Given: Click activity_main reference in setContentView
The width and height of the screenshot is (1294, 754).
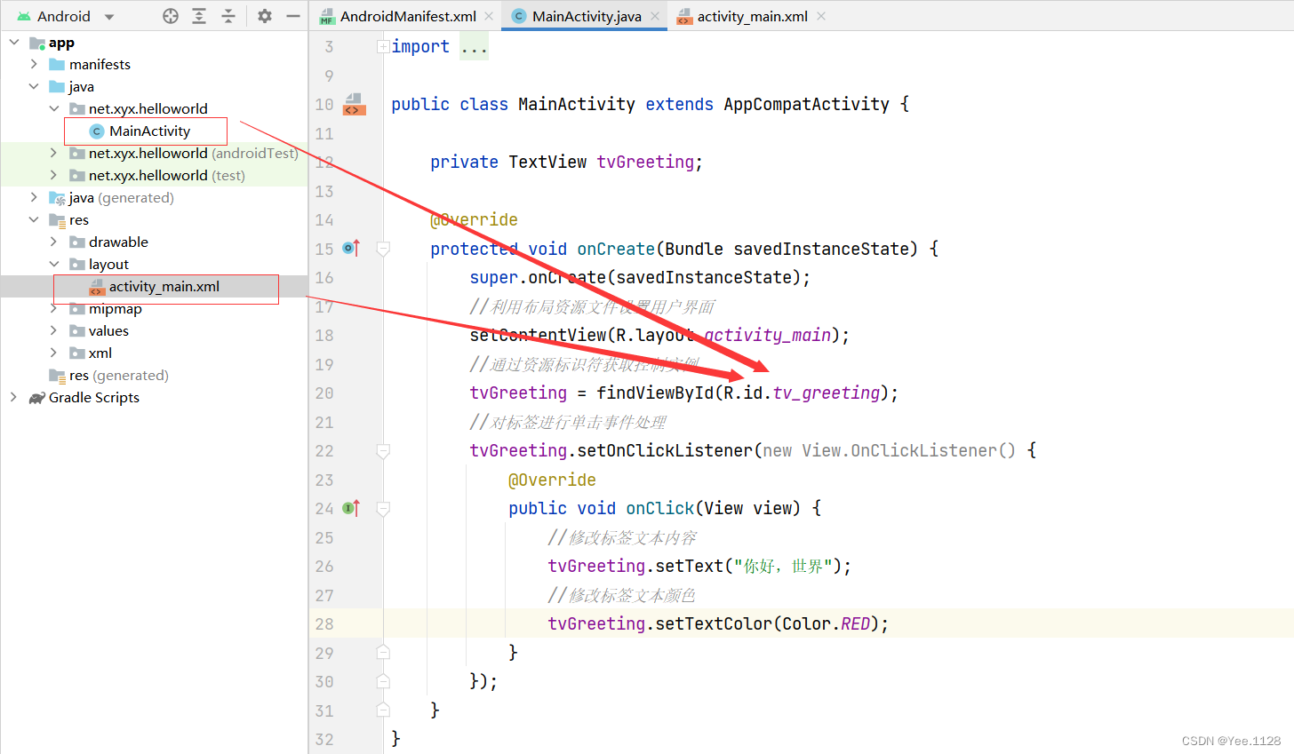Looking at the screenshot, I should coord(768,335).
